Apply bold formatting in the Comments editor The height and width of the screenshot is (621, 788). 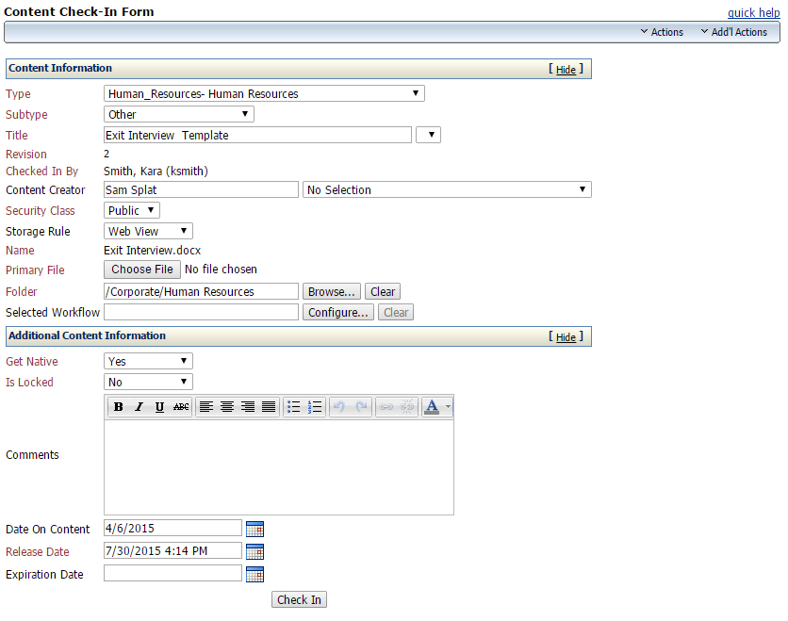tap(118, 406)
